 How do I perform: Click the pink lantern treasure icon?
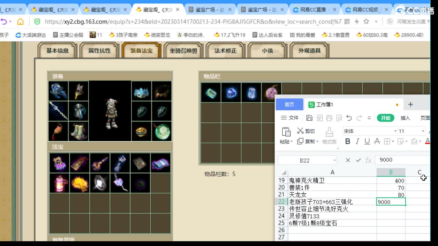coord(59,183)
